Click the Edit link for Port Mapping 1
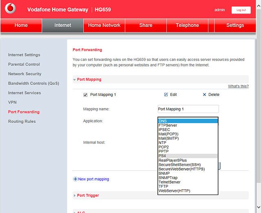This screenshot has width=261, height=213. [173, 95]
